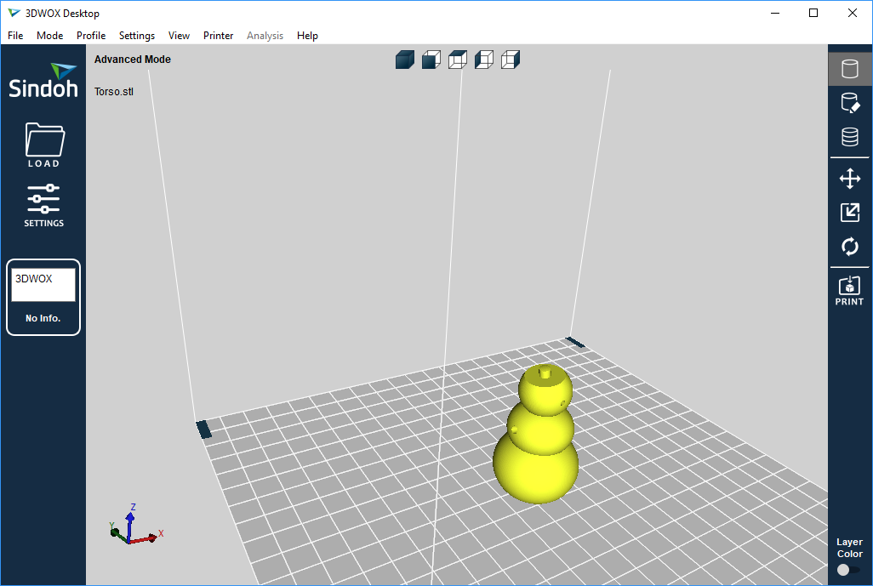Image resolution: width=873 pixels, height=586 pixels.
Task: Open the Profile menu
Action: (x=91, y=36)
